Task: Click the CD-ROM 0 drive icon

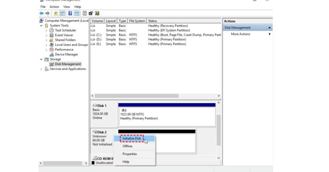Action: point(95,158)
